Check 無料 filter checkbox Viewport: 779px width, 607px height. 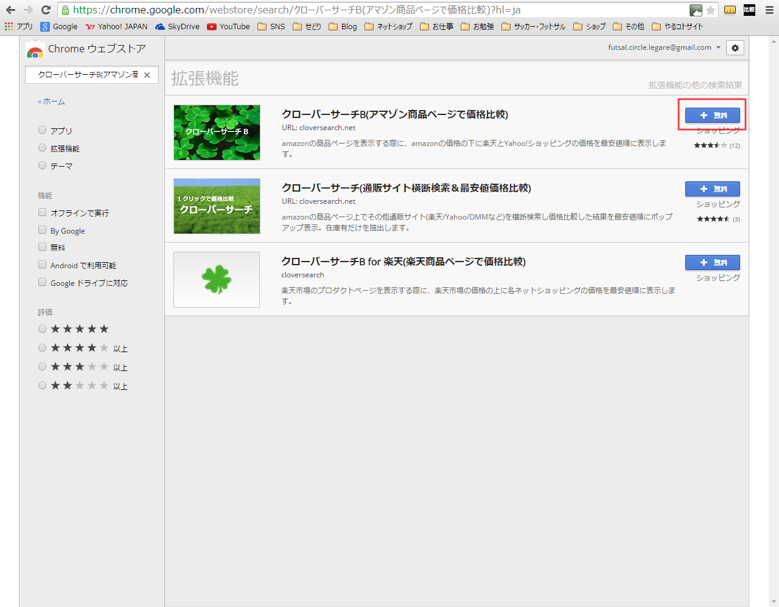point(42,247)
